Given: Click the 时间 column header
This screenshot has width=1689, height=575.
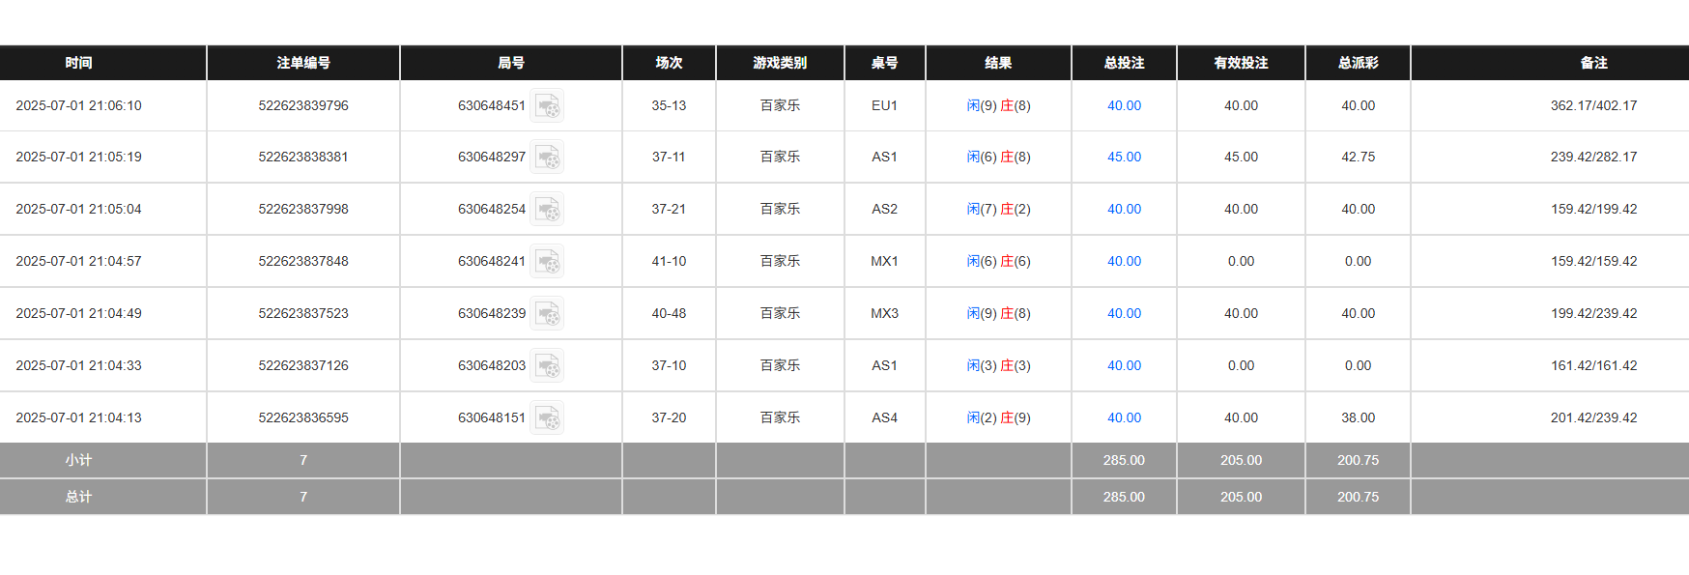Looking at the screenshot, I should coord(80,63).
